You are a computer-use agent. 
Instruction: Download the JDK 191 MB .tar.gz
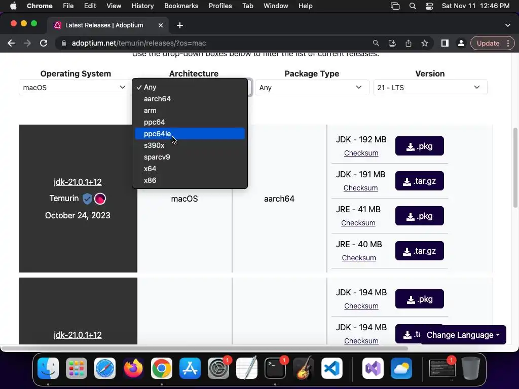(x=419, y=181)
